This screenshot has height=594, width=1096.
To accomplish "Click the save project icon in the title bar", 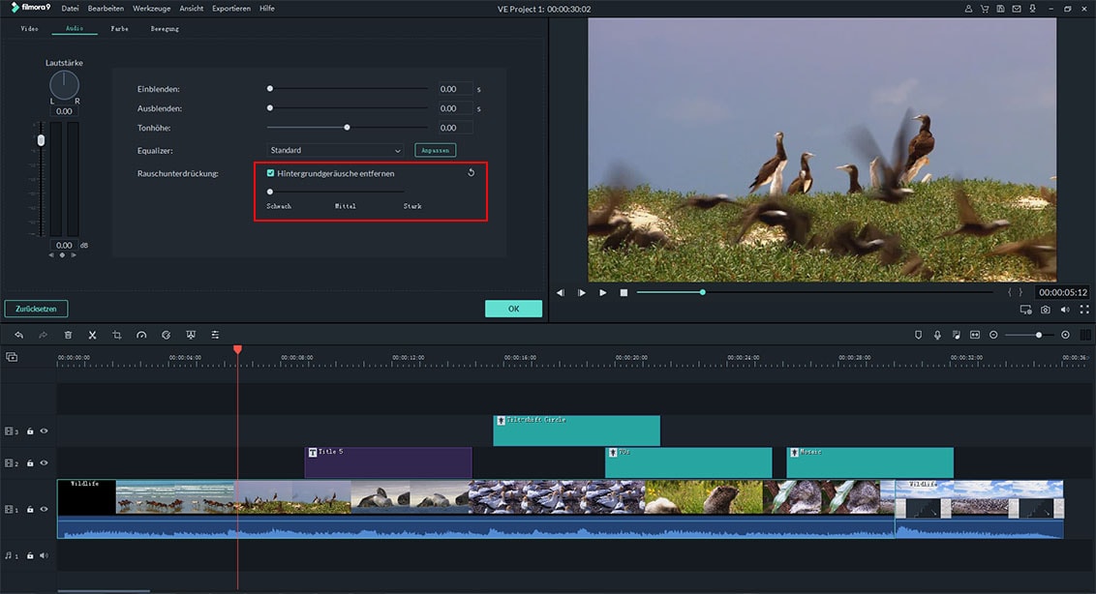I will pos(1000,9).
